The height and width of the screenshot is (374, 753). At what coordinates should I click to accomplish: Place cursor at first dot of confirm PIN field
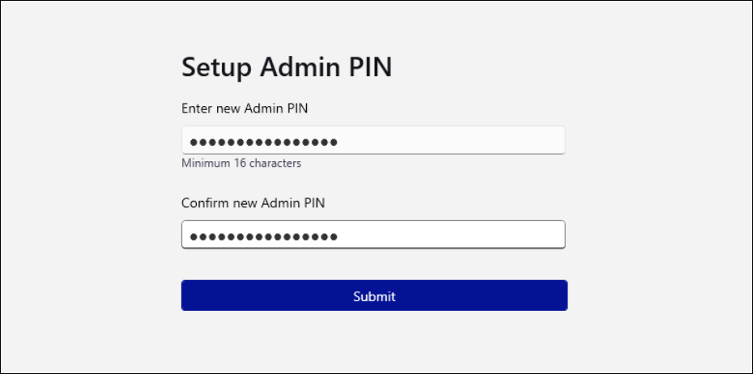click(194, 237)
